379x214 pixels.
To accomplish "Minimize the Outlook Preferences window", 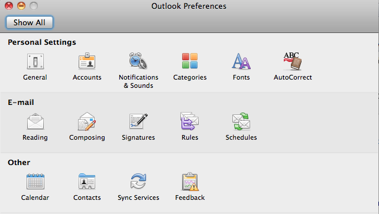I will (x=21, y=6).
